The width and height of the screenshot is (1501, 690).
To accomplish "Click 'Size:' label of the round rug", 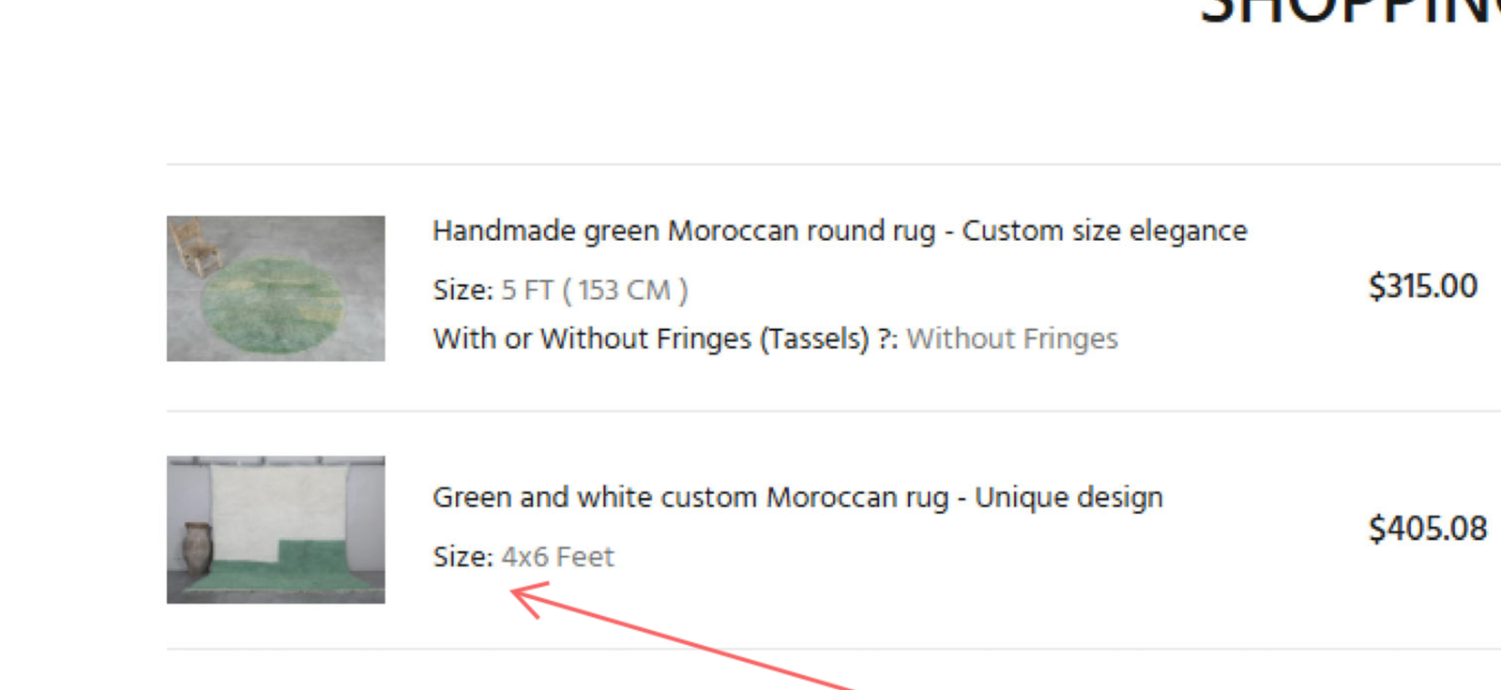I will pyautogui.click(x=462, y=291).
